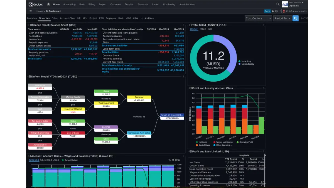Collapse the DuPont Model panel

click(x=30, y=77)
